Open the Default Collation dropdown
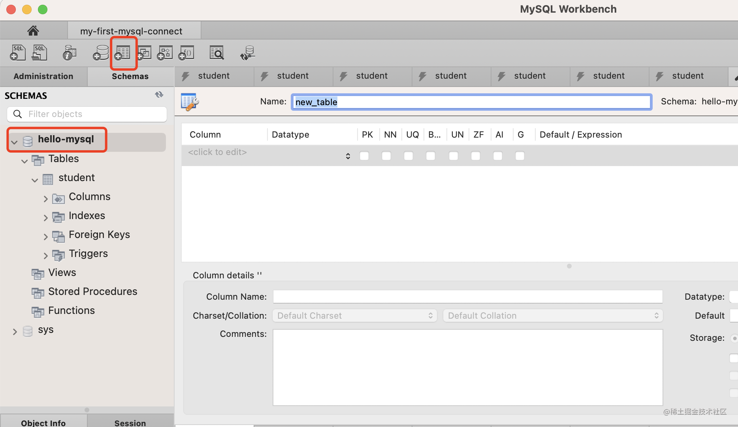Image resolution: width=738 pixels, height=427 pixels. (553, 316)
